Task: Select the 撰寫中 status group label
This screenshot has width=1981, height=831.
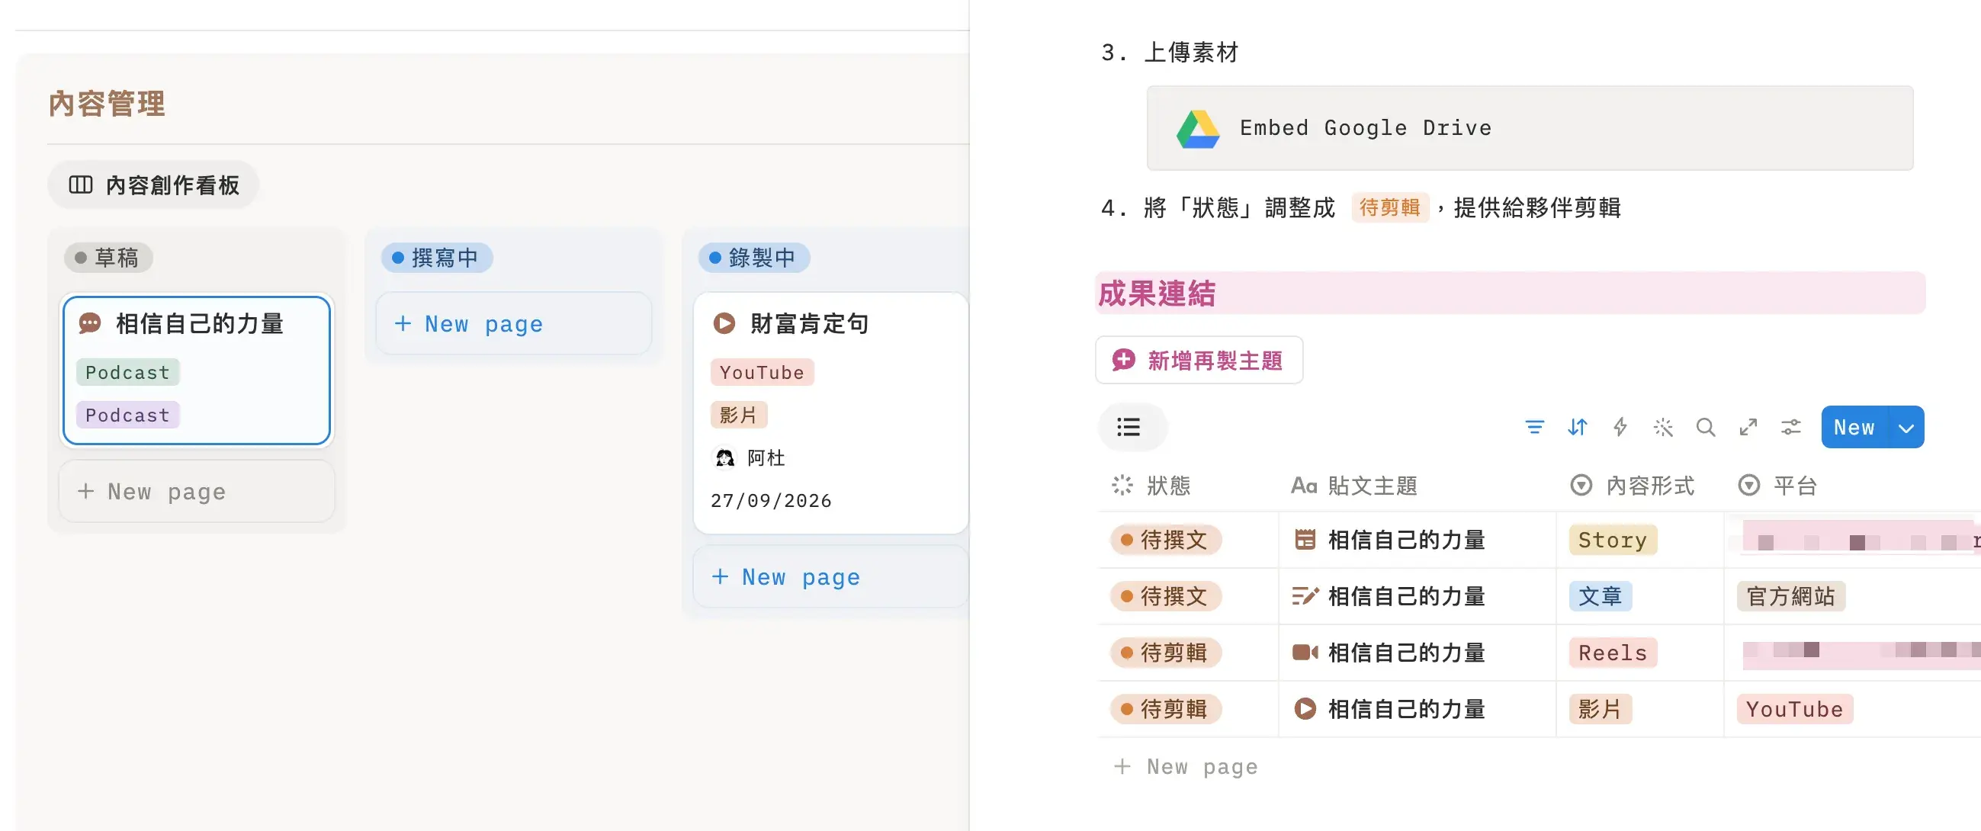Action: [437, 258]
